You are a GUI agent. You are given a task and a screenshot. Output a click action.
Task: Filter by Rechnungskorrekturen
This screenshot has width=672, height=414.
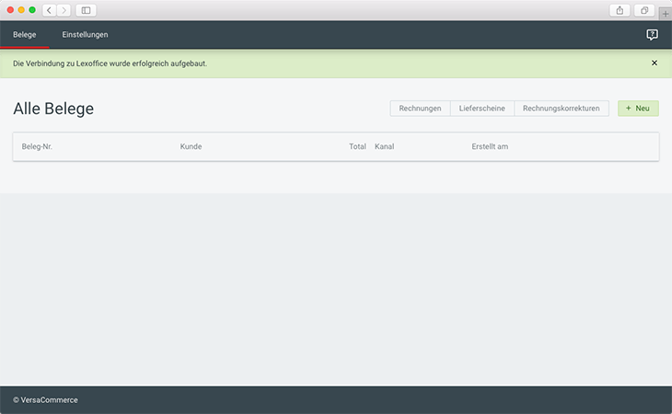[x=561, y=109]
